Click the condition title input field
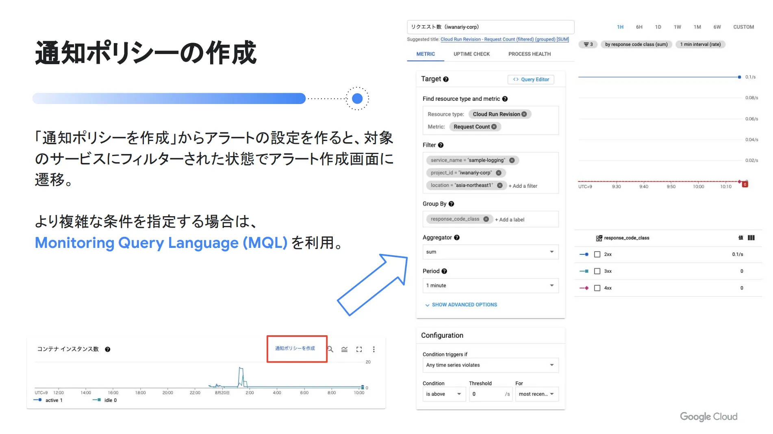The image size is (773, 434). [491, 27]
